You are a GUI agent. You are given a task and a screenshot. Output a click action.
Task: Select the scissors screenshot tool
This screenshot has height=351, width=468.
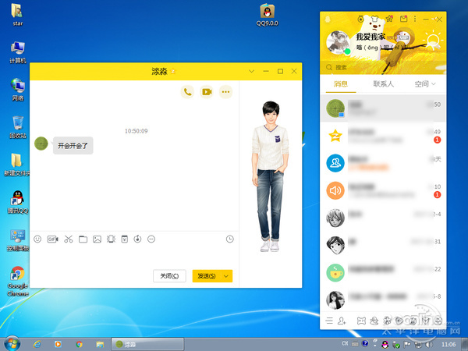click(69, 239)
